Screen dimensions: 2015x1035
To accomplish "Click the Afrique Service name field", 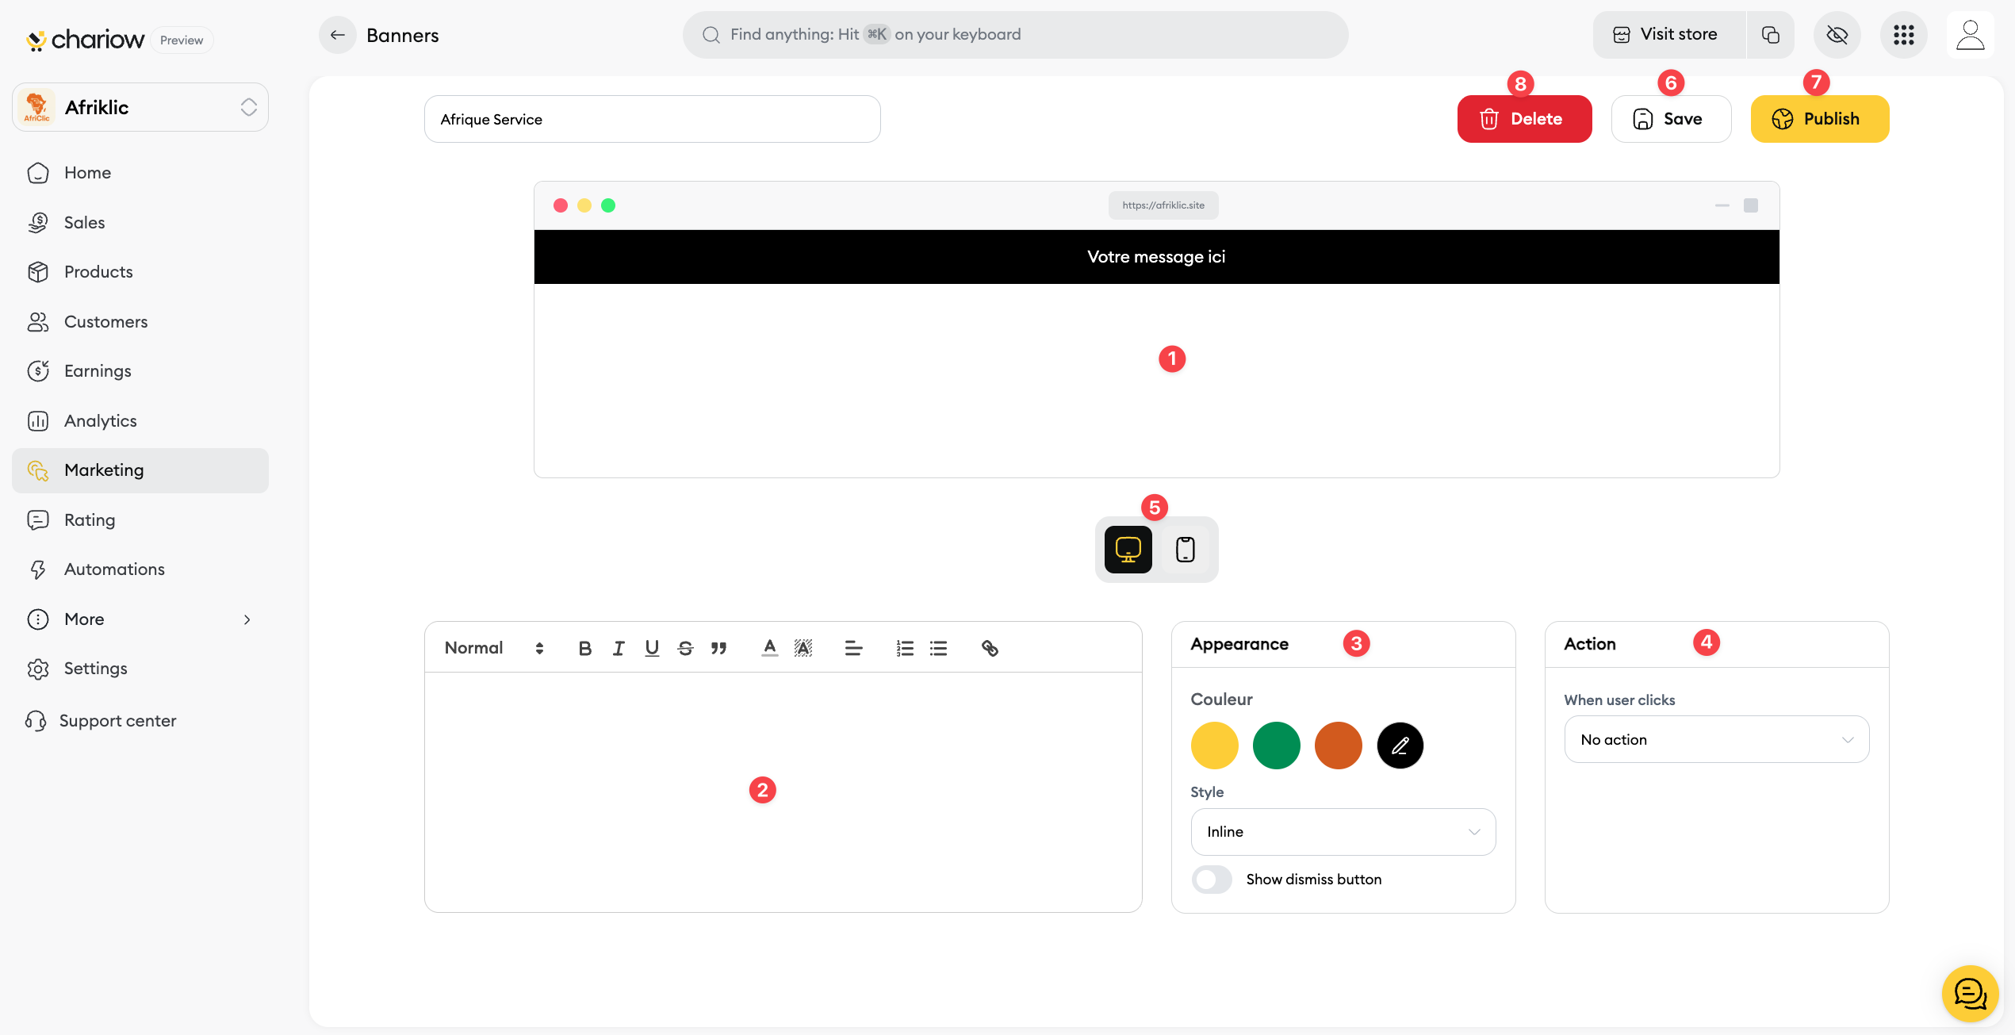I will (652, 119).
